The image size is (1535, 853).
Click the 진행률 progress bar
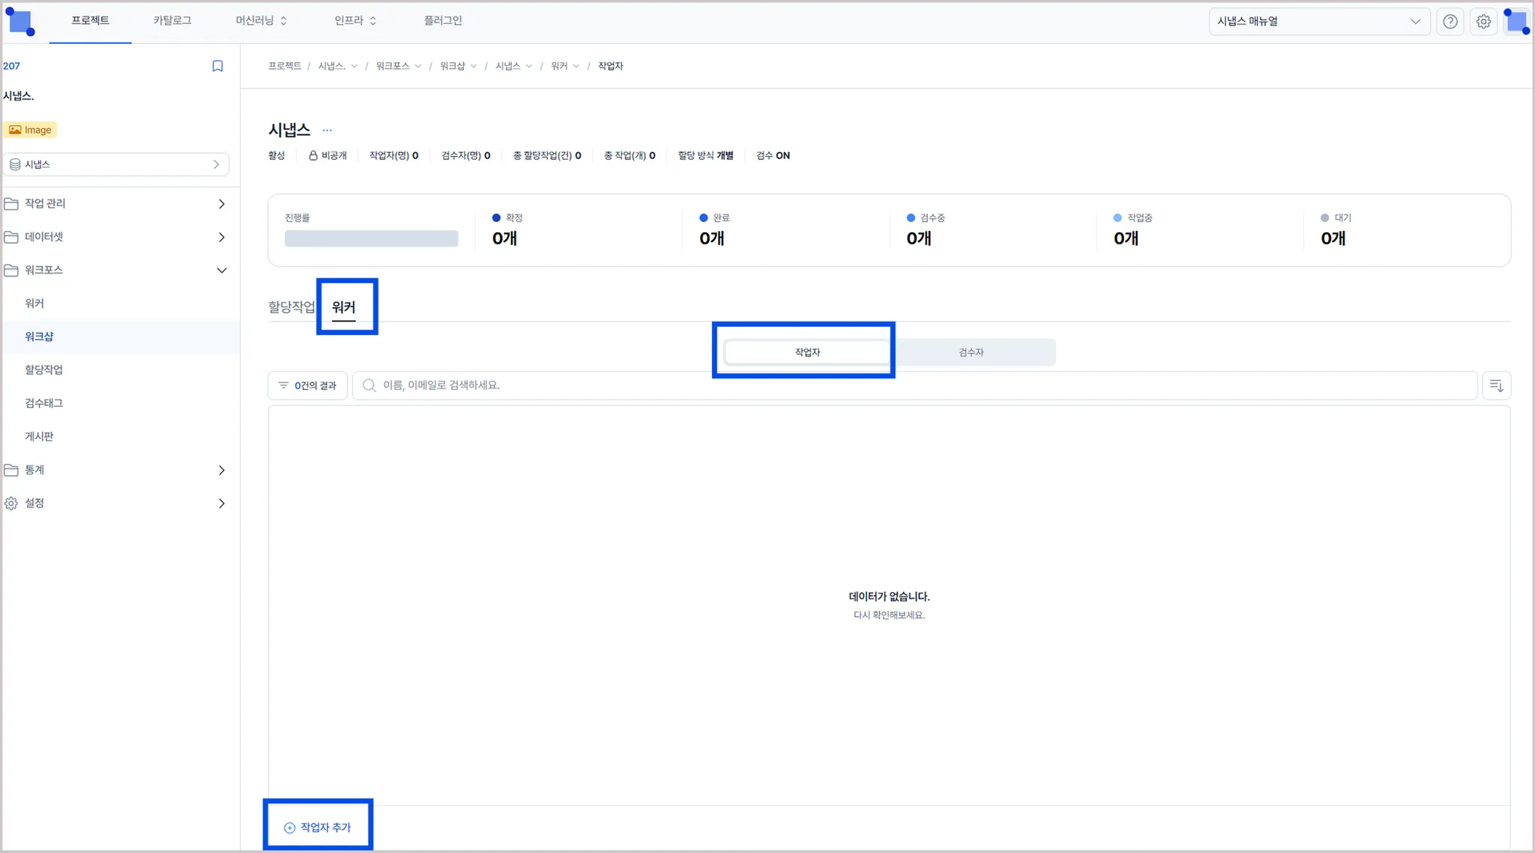(371, 238)
